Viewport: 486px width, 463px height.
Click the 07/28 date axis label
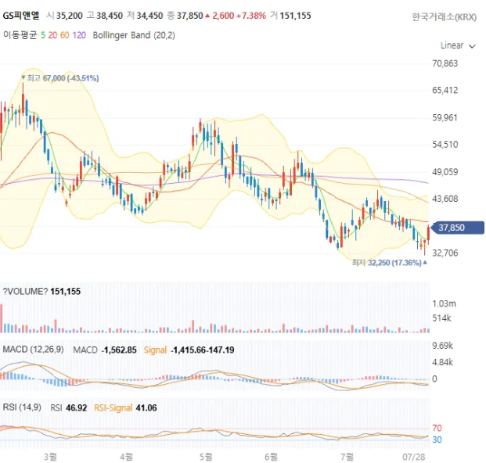pyautogui.click(x=414, y=457)
